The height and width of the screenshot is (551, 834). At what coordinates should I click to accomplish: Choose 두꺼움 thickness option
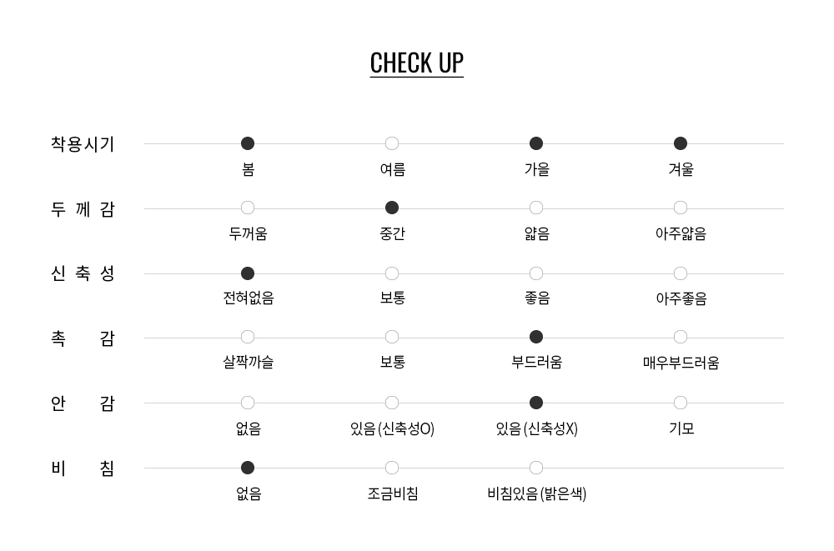click(248, 208)
